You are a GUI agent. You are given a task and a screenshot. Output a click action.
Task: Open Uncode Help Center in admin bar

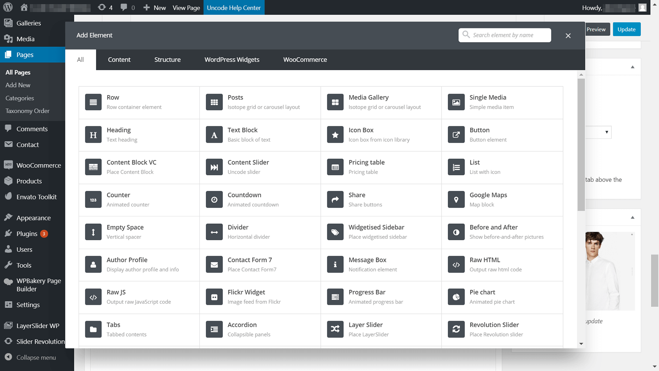click(x=234, y=8)
